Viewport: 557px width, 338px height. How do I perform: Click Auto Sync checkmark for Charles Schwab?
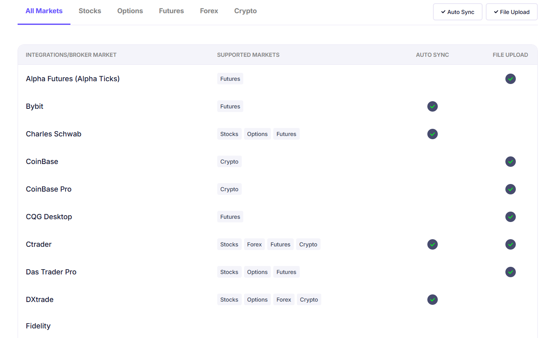pos(432,134)
